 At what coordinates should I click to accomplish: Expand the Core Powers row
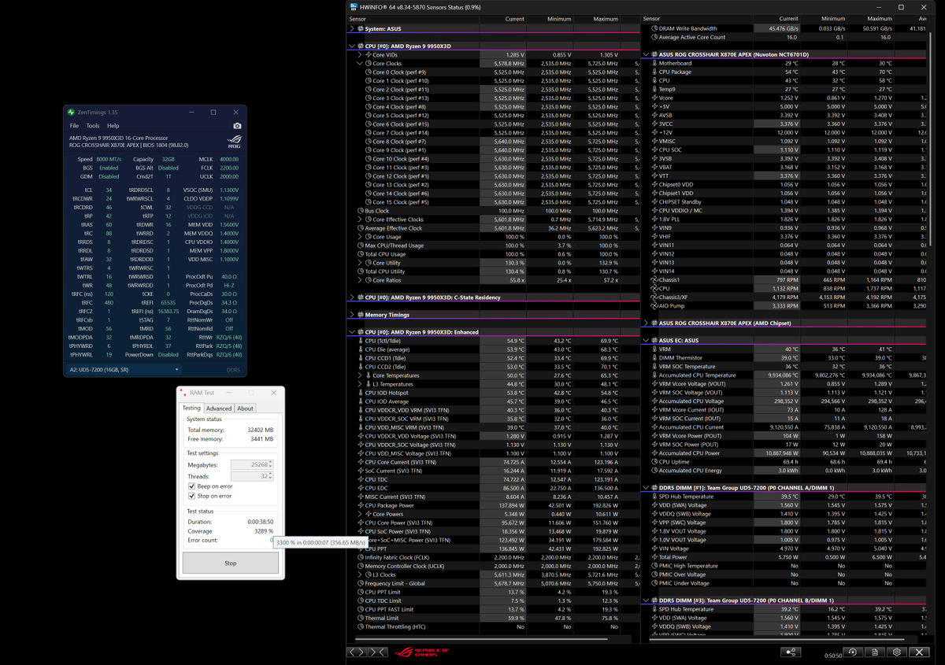(360, 514)
